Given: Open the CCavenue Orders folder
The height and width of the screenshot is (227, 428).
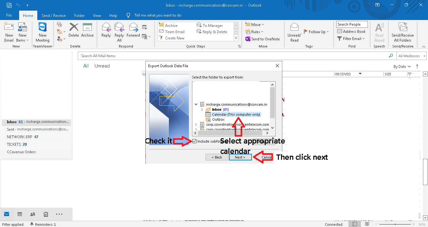Looking at the screenshot, I should click(x=36, y=152).
